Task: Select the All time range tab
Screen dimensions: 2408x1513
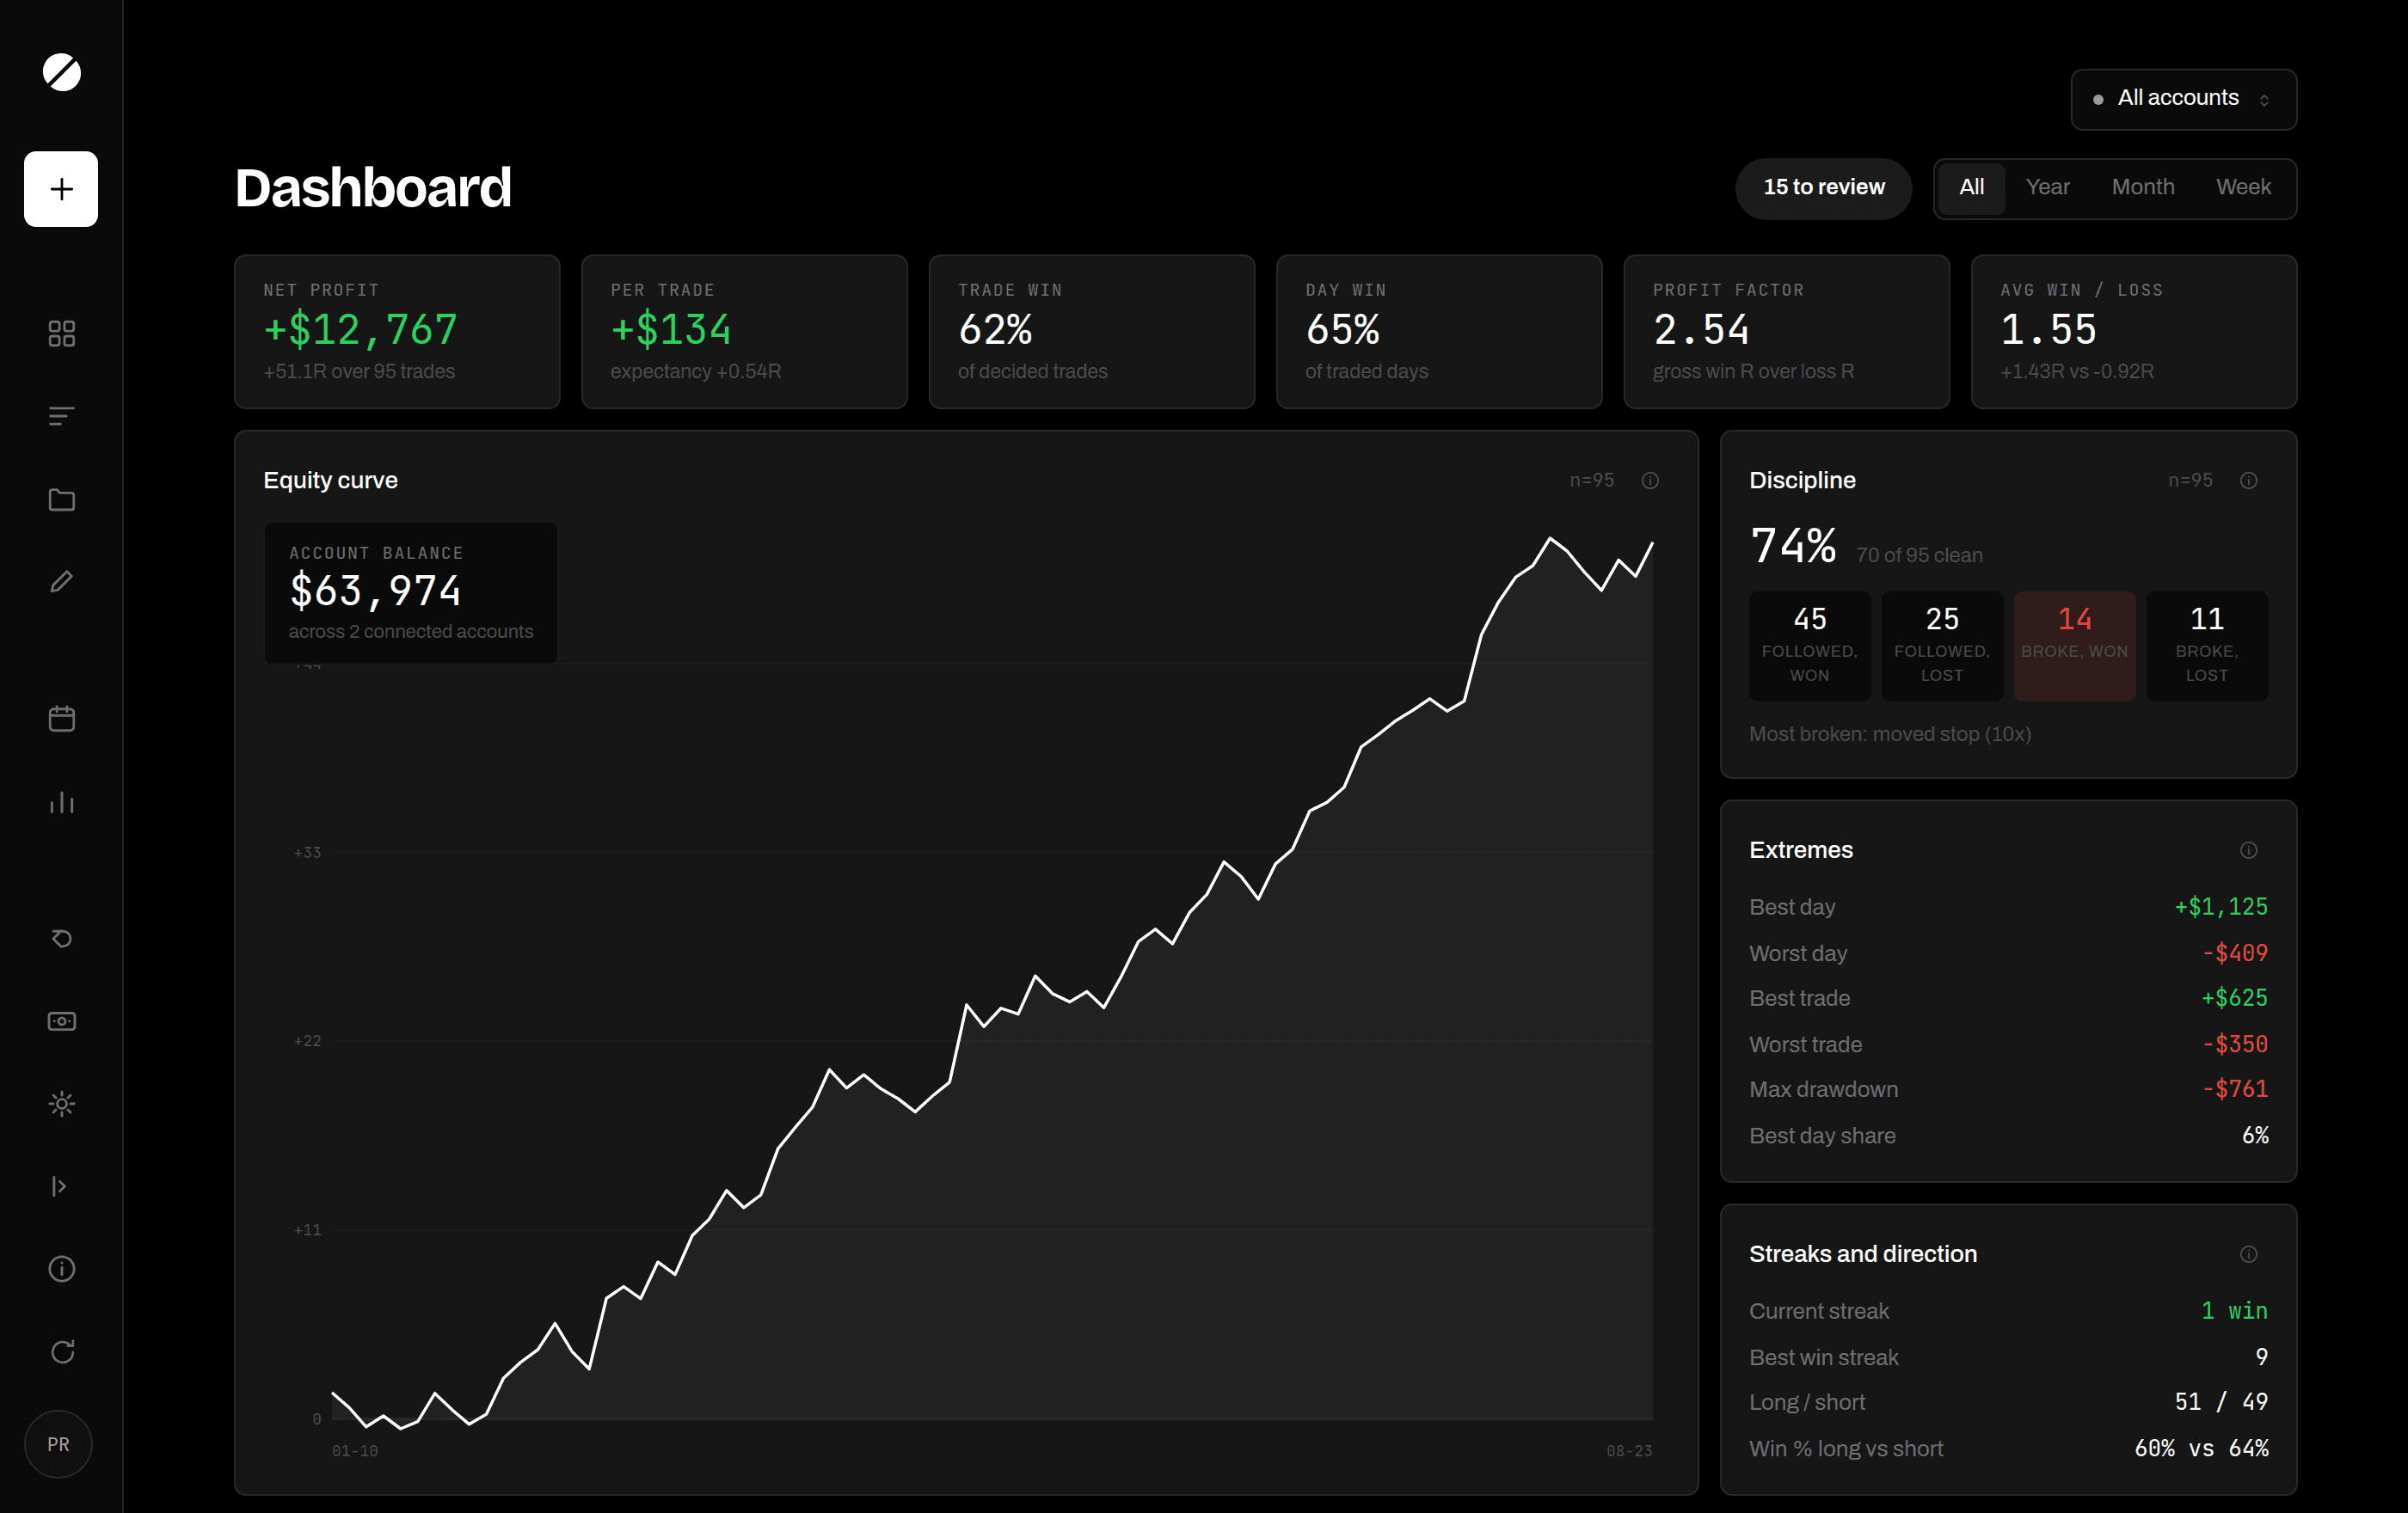Action: coord(1971,188)
